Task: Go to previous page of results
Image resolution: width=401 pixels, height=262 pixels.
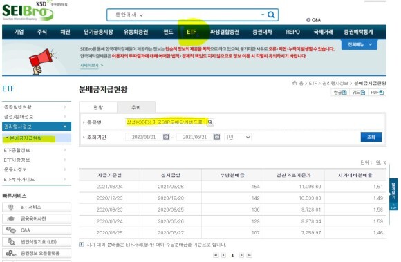Action: pos(223,255)
